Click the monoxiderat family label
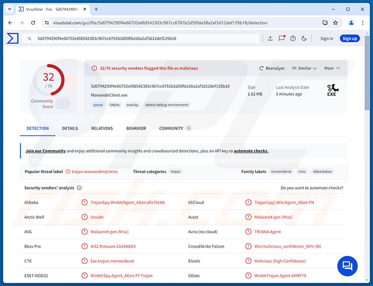 pos(281,171)
